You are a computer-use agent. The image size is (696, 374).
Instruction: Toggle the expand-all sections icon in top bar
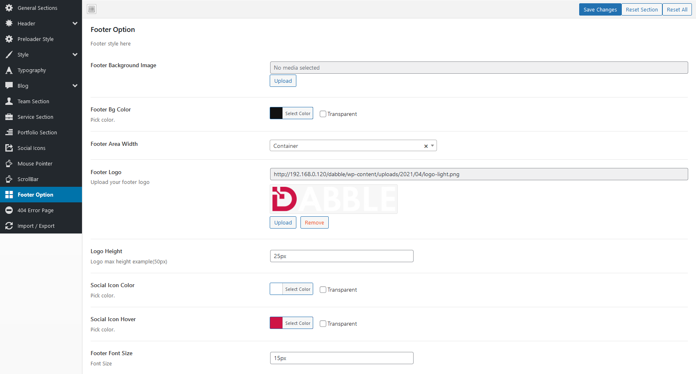coord(92,9)
